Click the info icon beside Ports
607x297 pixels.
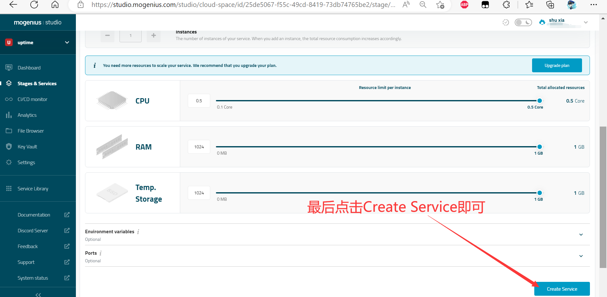(x=101, y=253)
